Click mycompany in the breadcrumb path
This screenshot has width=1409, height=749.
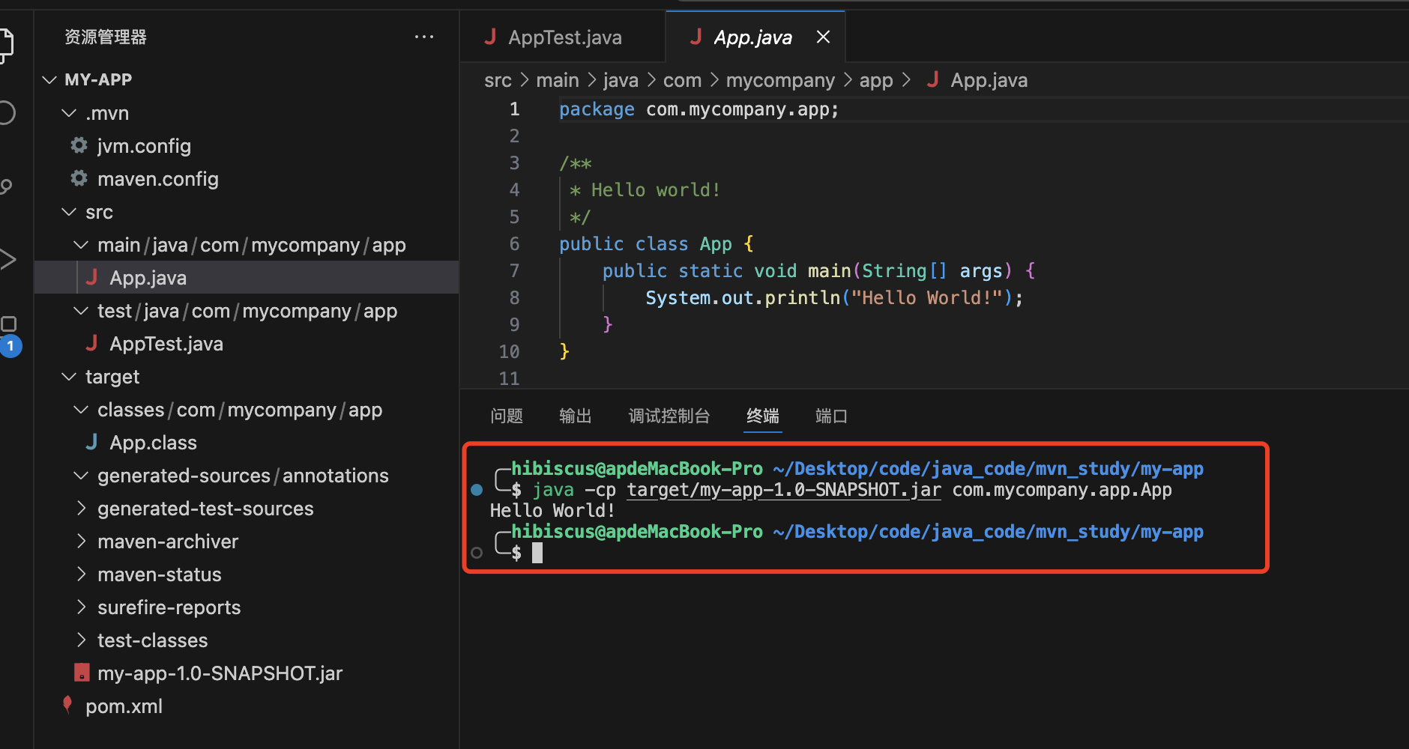[779, 80]
